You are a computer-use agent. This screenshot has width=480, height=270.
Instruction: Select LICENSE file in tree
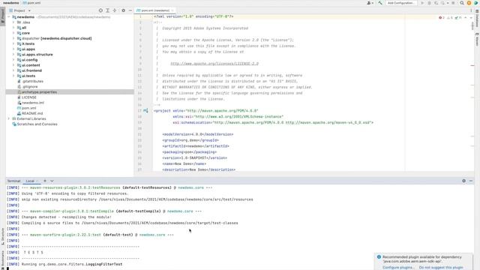(28, 97)
